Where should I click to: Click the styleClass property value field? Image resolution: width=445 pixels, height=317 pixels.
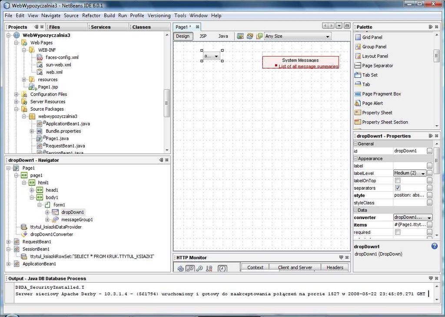[x=410, y=203]
